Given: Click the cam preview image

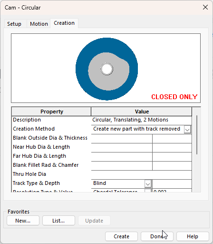Looking at the screenshot, I should coord(106,68).
